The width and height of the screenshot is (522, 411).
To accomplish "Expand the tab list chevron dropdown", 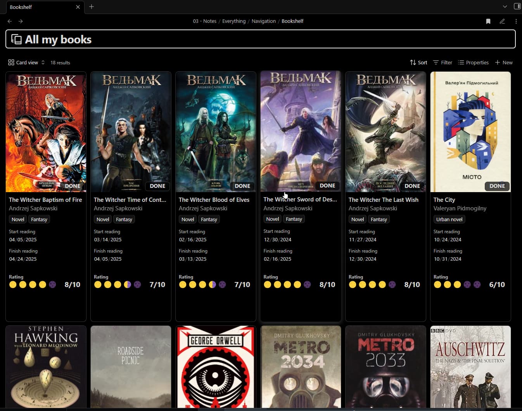I will pos(505,7).
